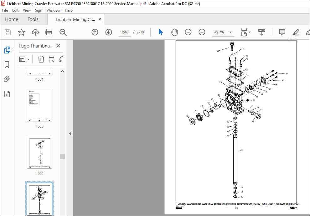Open zoom level dropdown arrow
Image resolution: width=310 pixels, height=216 pixels.
230,32
